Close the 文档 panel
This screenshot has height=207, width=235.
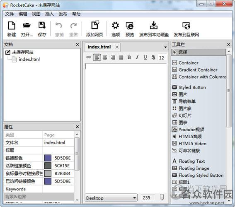(x=78, y=44)
